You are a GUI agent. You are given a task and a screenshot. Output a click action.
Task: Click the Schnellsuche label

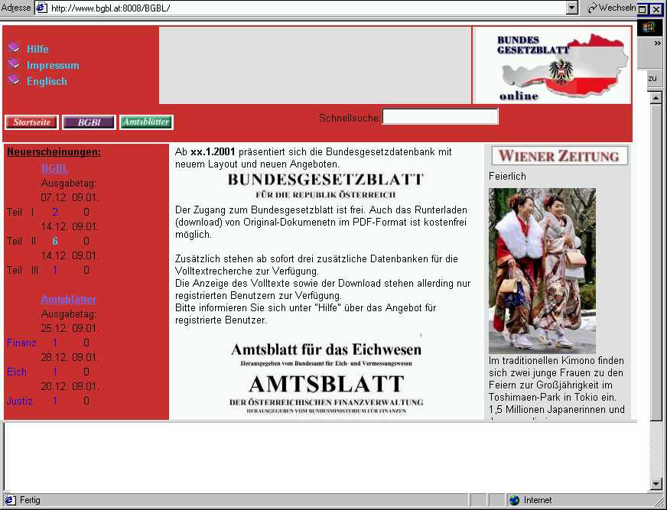click(350, 118)
